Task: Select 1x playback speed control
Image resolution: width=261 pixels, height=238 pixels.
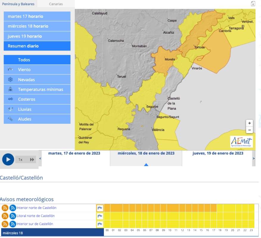Action: [21, 159]
